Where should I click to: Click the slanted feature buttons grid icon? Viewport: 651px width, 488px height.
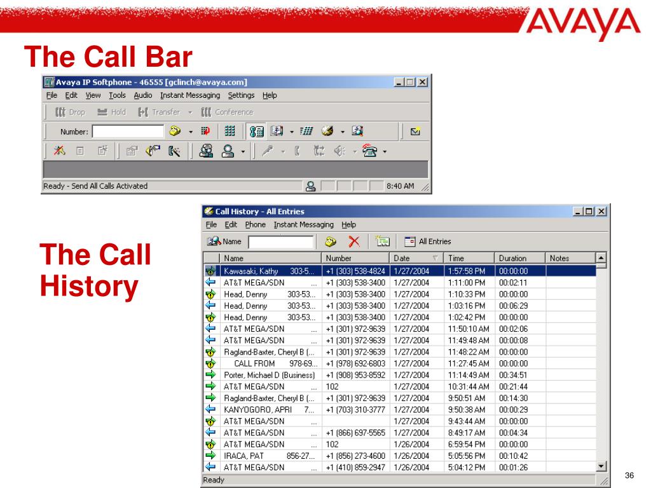click(306, 131)
